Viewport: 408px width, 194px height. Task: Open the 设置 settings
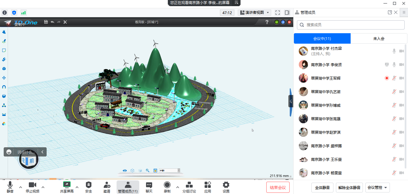[226, 187]
